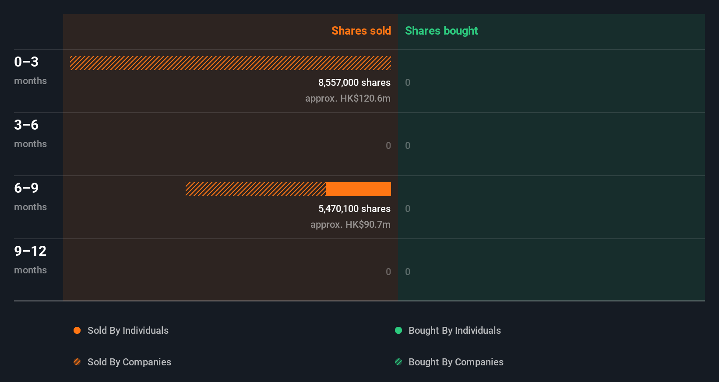
Task: Click the approx. HK$90.7m text
Action: [x=350, y=224]
